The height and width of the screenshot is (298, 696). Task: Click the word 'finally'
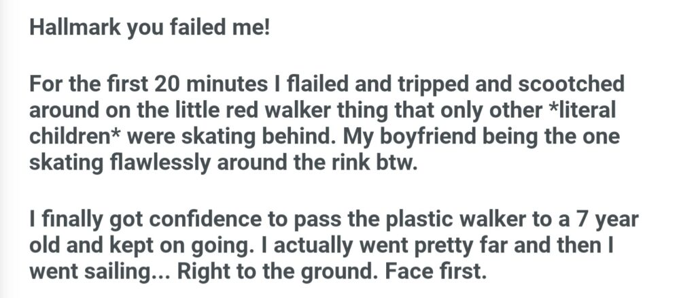point(76,220)
